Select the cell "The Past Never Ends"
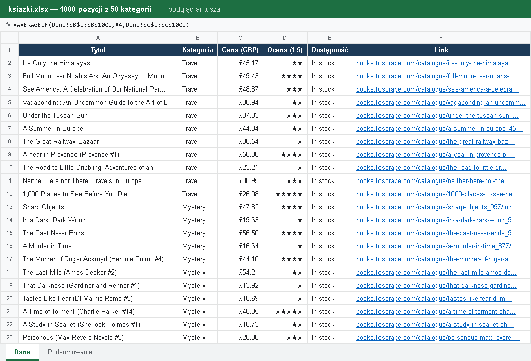The image size is (531, 361). pos(98,233)
